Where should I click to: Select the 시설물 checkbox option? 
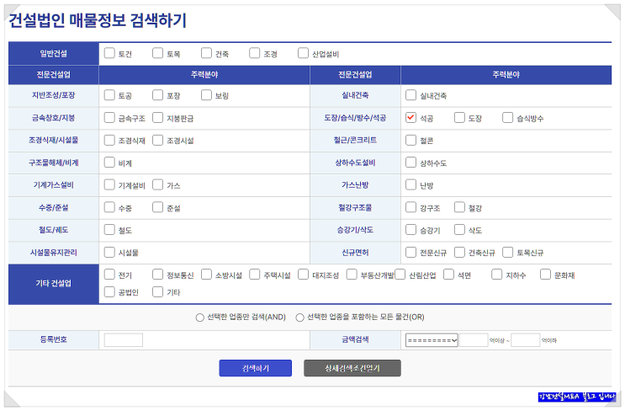point(109,252)
